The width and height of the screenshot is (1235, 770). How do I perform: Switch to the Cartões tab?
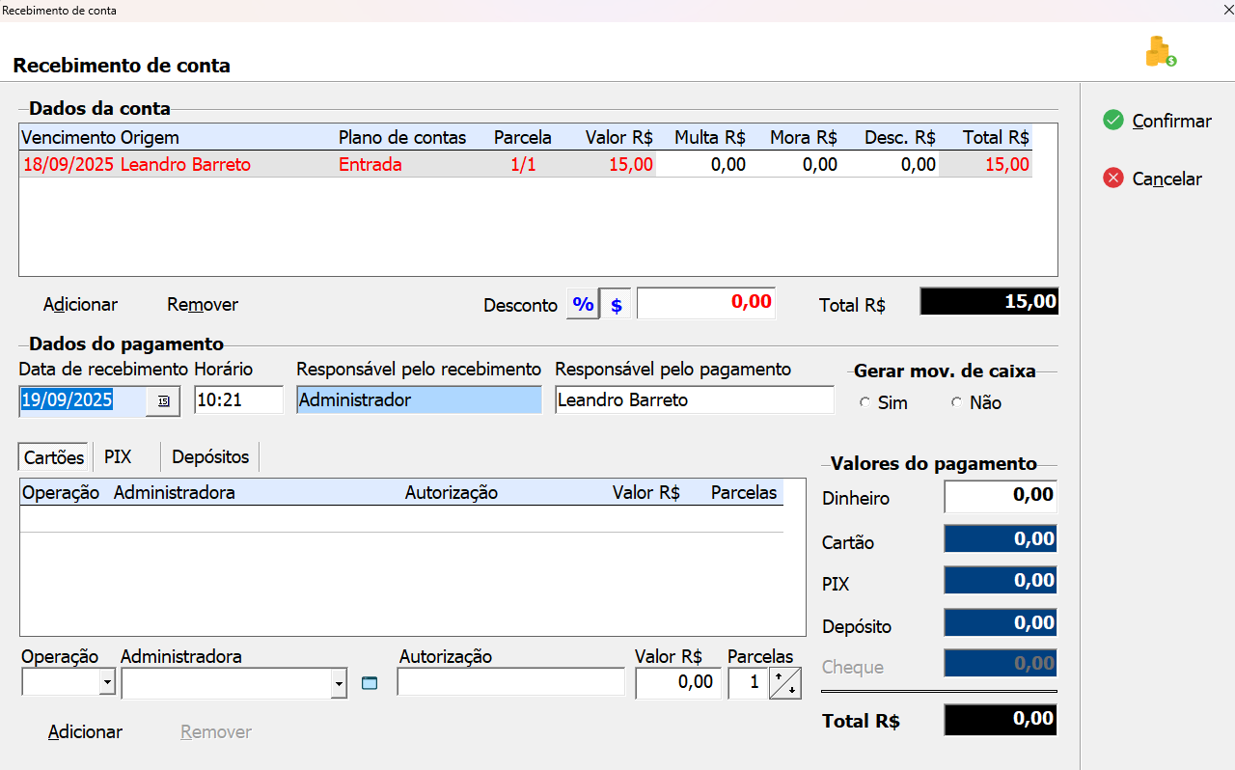(53, 456)
